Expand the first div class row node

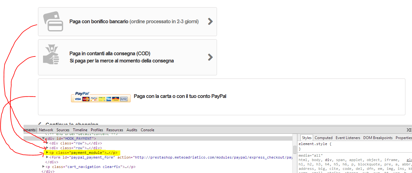(x=47, y=143)
